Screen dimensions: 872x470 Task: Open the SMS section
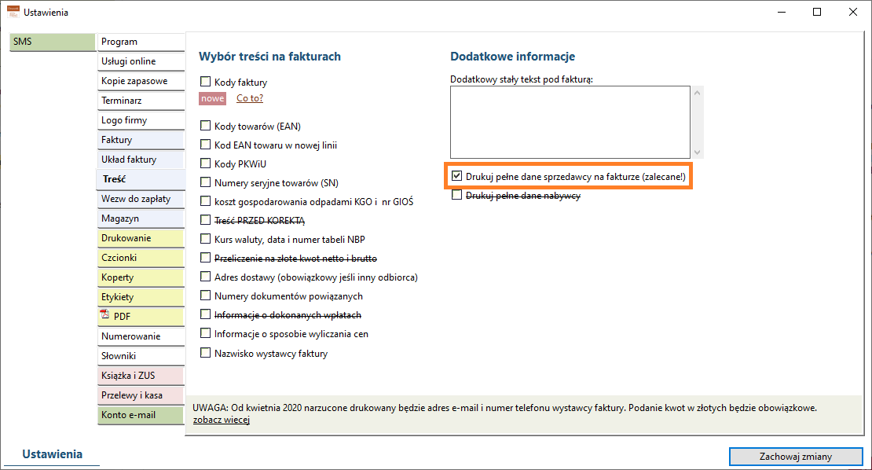click(x=53, y=42)
